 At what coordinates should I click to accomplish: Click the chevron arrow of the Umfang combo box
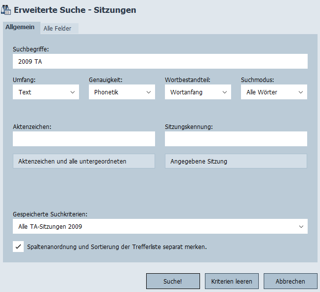click(73, 92)
